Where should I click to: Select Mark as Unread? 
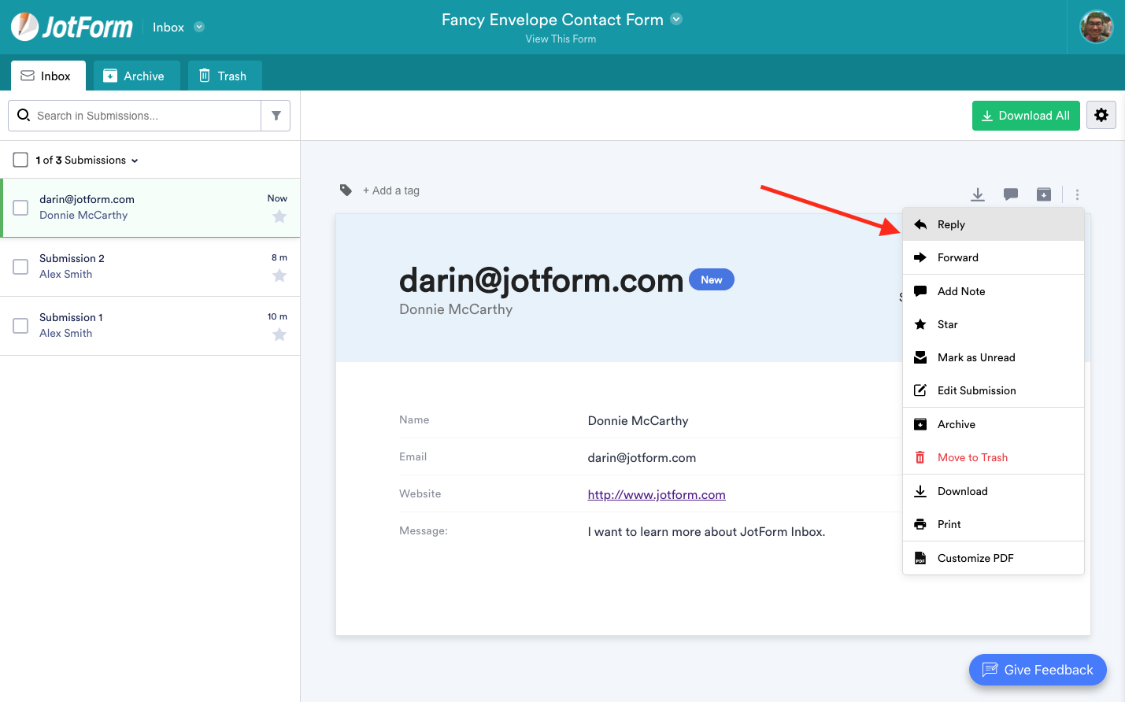994,357
